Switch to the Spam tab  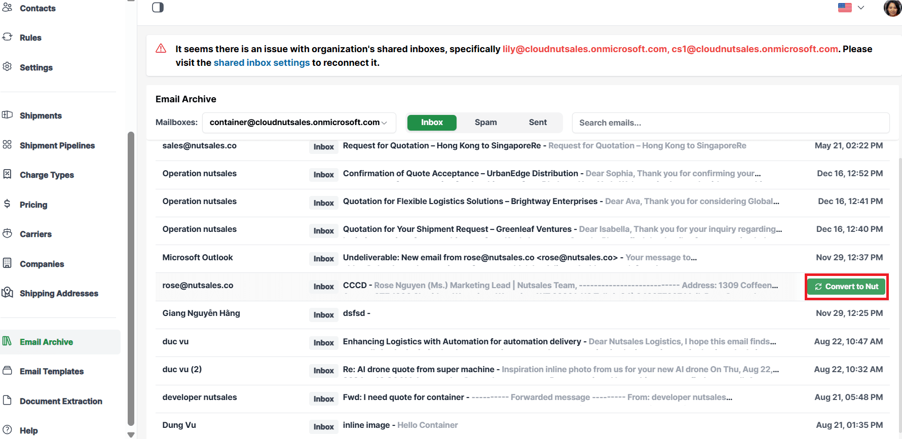pyautogui.click(x=485, y=123)
